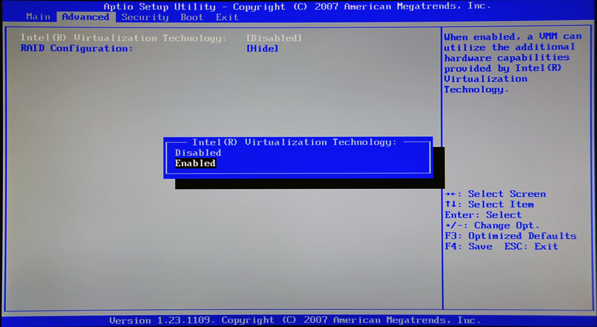
Task: Choose Enabled in the Virtualization popup
Action: pos(195,163)
